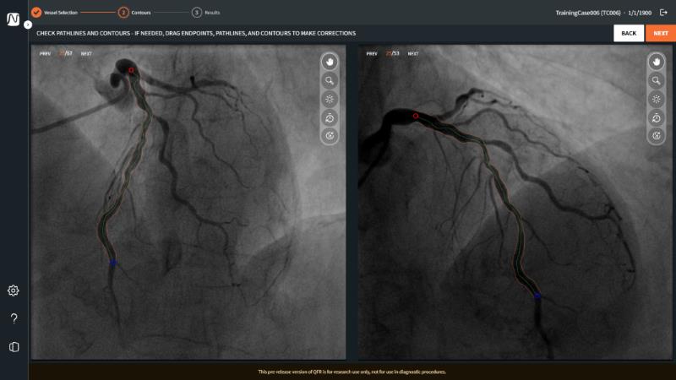This screenshot has height=380, width=676.
Task: Click the blue endpoint marker in right image
Action: 537,296
